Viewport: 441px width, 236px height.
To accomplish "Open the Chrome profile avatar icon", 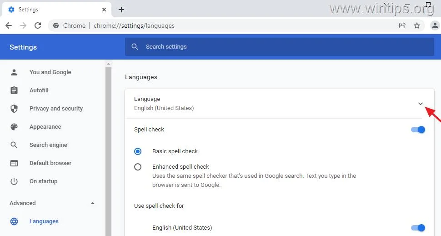I will tap(435, 25).
